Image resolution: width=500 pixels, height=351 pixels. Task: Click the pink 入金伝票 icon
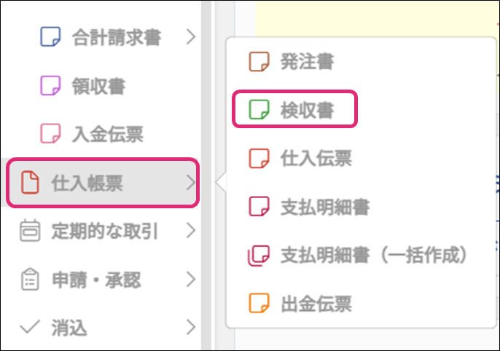pos(50,134)
